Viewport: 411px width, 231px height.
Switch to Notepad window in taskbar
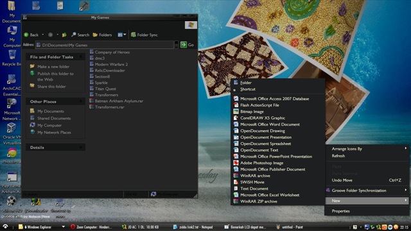click(x=193, y=227)
